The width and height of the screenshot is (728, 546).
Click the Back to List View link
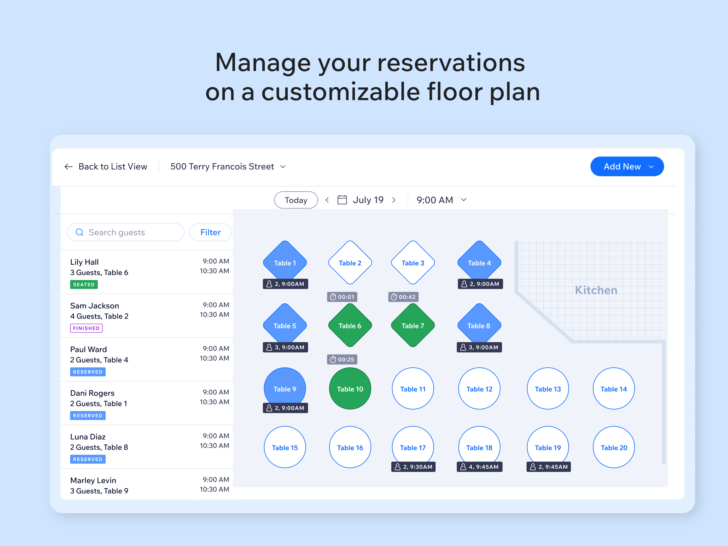pos(113,167)
